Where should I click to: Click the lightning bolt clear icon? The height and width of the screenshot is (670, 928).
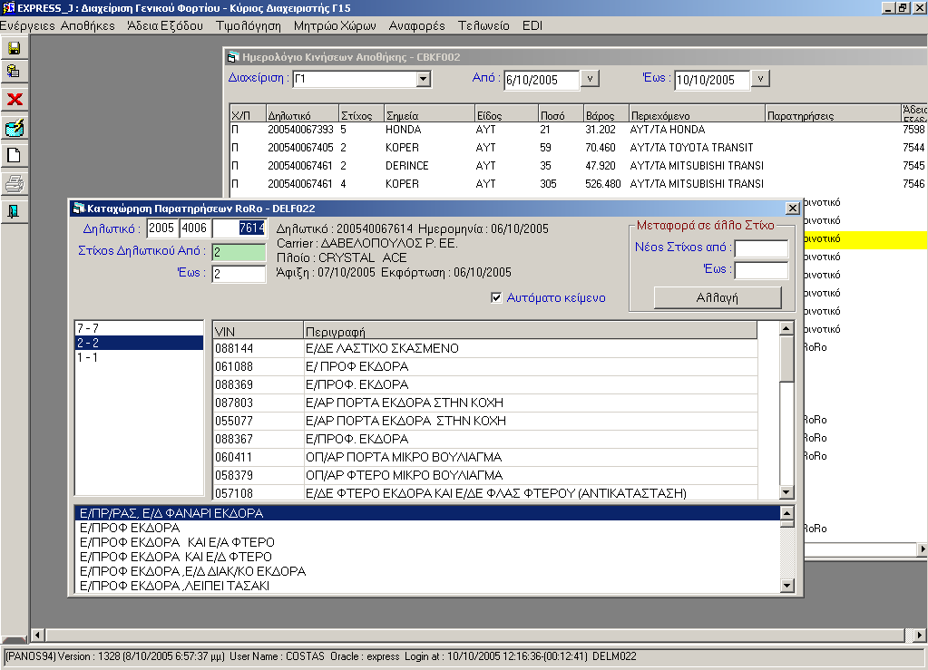pyautogui.click(x=15, y=127)
